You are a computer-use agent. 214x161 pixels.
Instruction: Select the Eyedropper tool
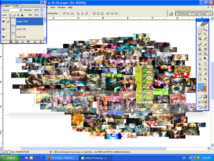[205, 74]
